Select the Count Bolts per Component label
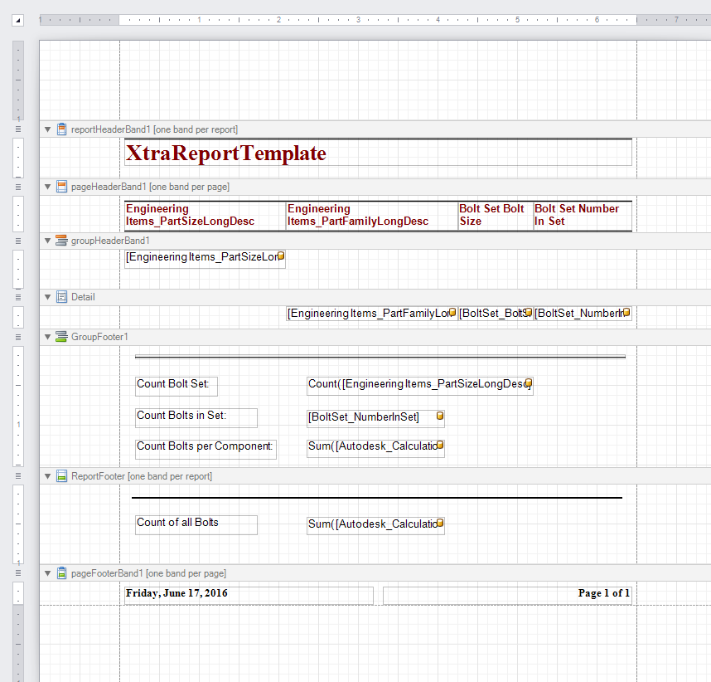 click(x=205, y=446)
